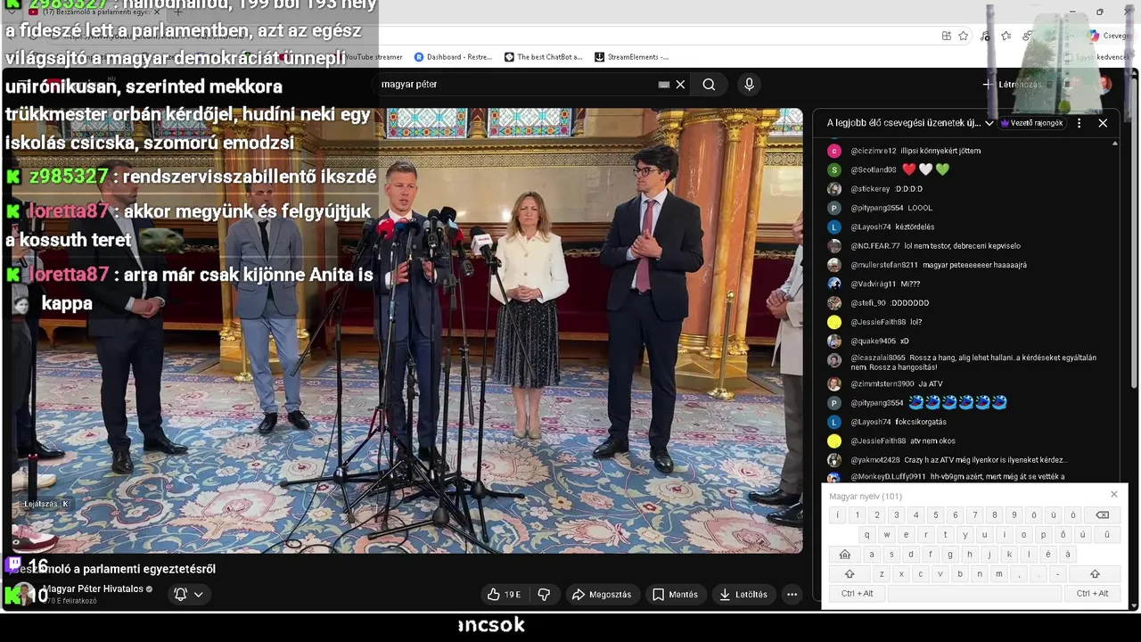This screenshot has height=642, width=1141.
Task: Open the Megosztás share button
Action: pyautogui.click(x=602, y=594)
